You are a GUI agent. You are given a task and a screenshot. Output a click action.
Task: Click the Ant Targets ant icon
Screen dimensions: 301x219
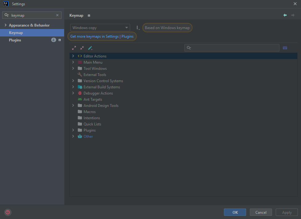pos(80,99)
